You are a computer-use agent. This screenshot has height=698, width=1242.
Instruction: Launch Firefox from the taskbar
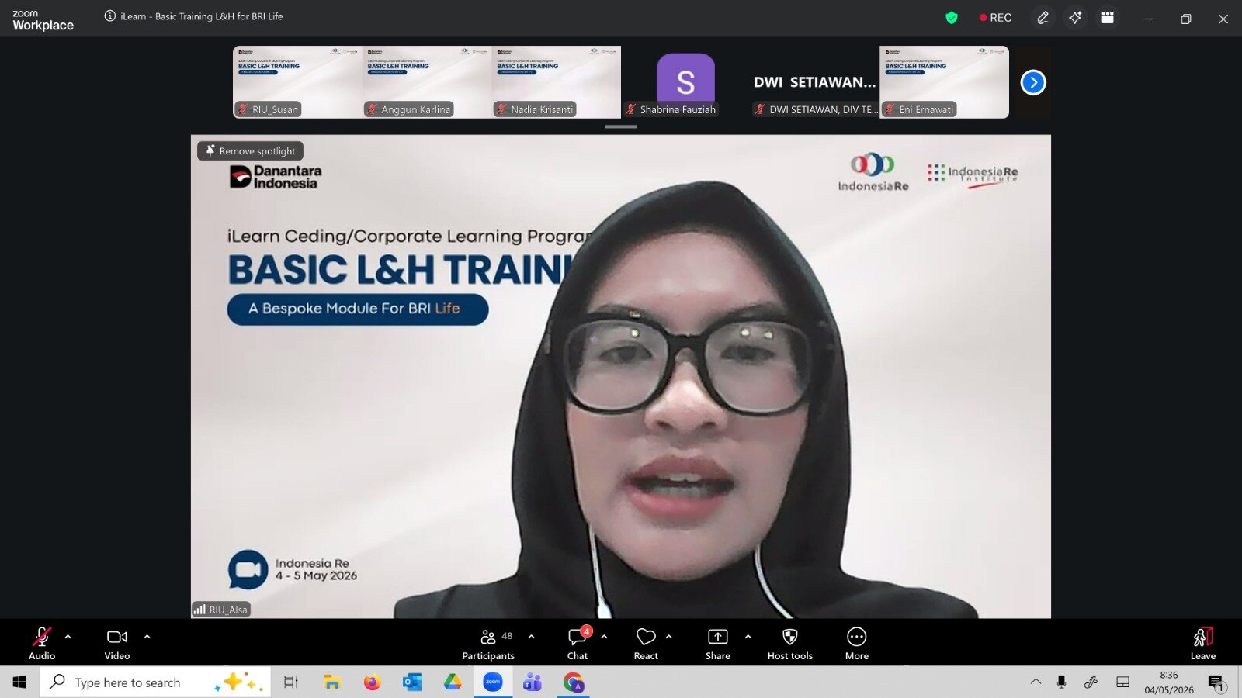[x=373, y=682]
